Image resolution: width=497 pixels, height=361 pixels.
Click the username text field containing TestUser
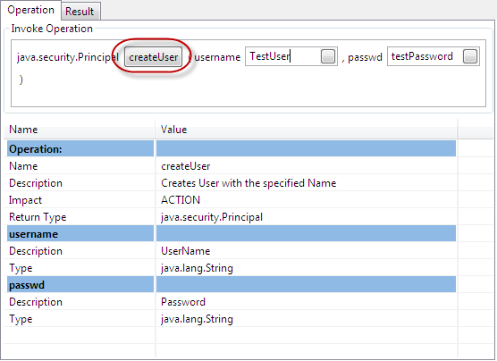291,56
